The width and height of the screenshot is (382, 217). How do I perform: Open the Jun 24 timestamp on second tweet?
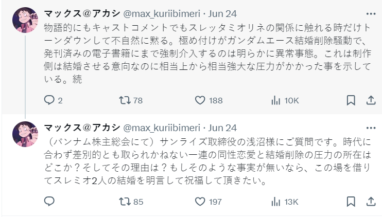pos(223,127)
